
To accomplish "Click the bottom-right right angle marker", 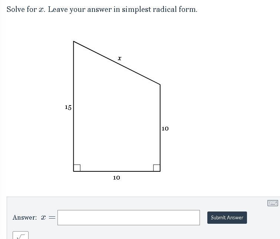I will [x=157, y=168].
